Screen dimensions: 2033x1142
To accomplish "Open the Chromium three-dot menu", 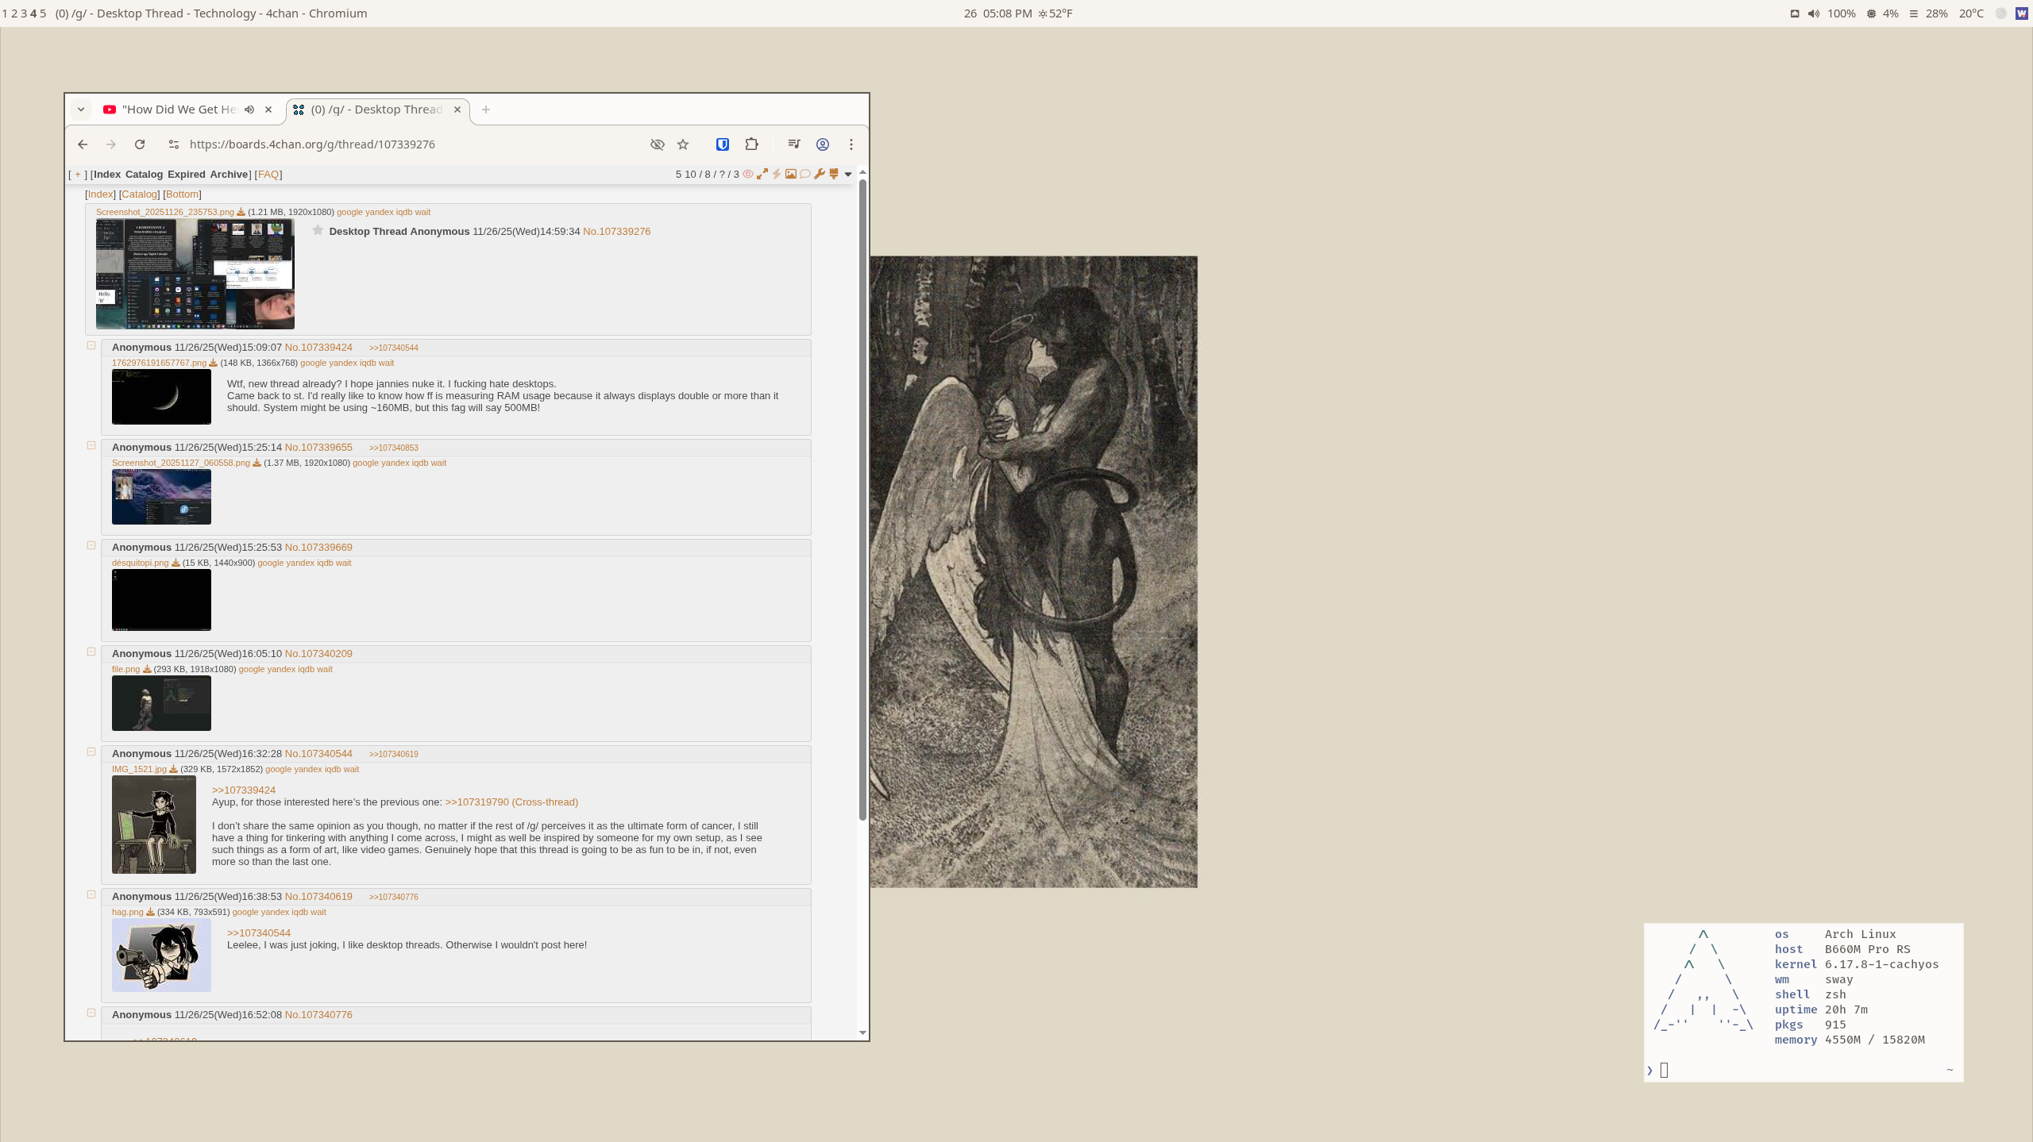I will [x=851, y=144].
